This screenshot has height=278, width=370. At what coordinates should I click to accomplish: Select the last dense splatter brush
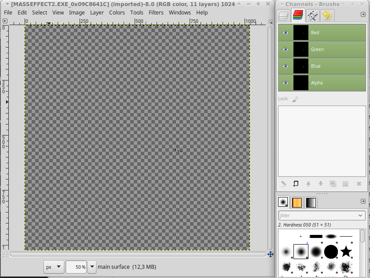point(346,267)
